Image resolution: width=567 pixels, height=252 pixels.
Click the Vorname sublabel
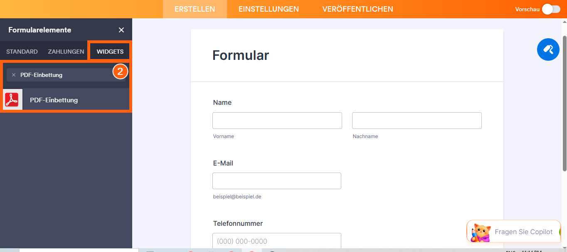[x=224, y=136]
